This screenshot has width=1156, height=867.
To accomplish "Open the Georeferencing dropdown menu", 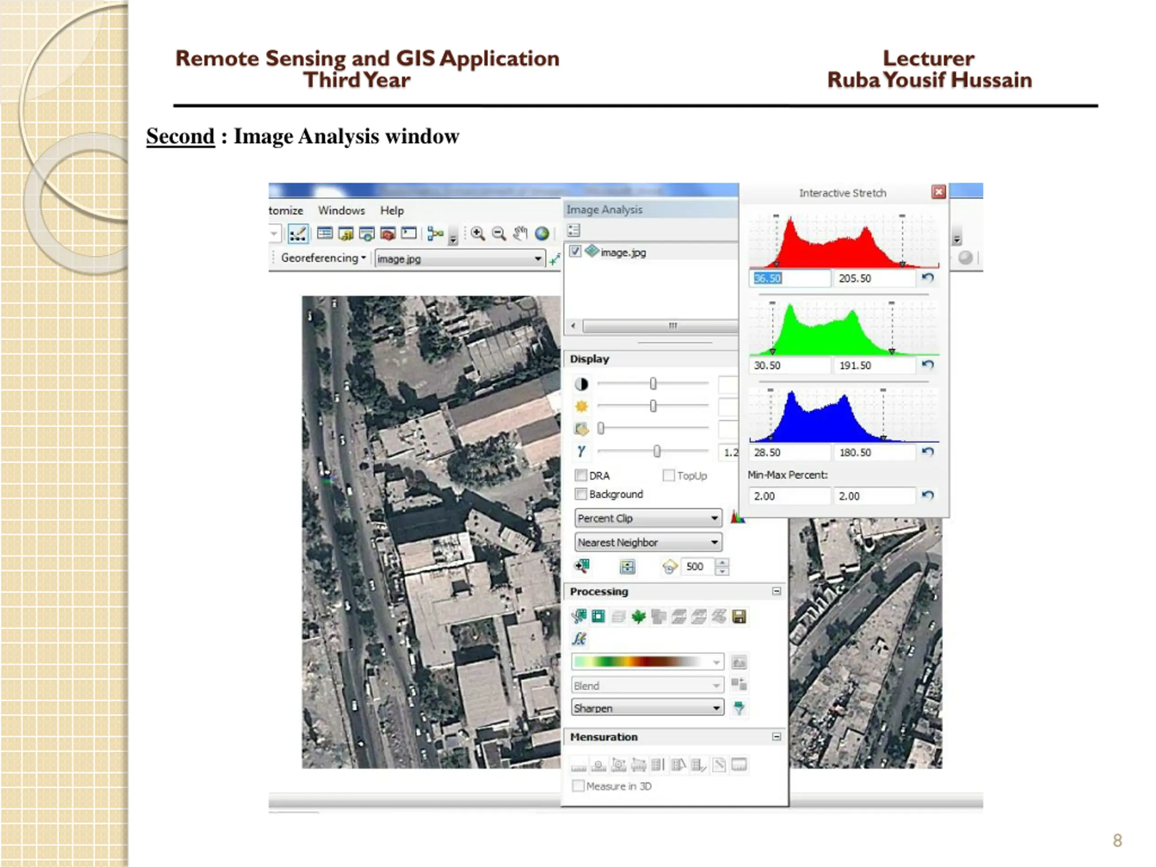I will (323, 258).
